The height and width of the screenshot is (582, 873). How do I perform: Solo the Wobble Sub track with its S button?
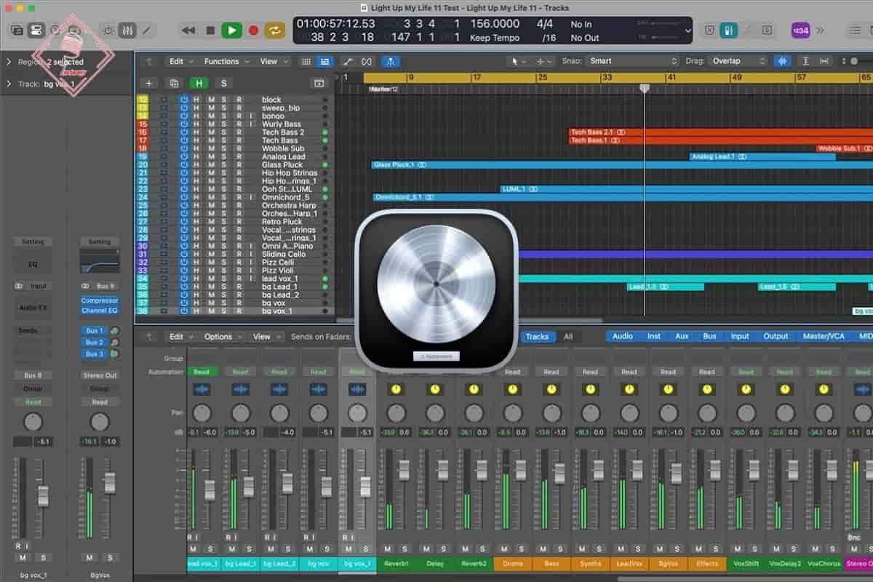[x=223, y=148]
